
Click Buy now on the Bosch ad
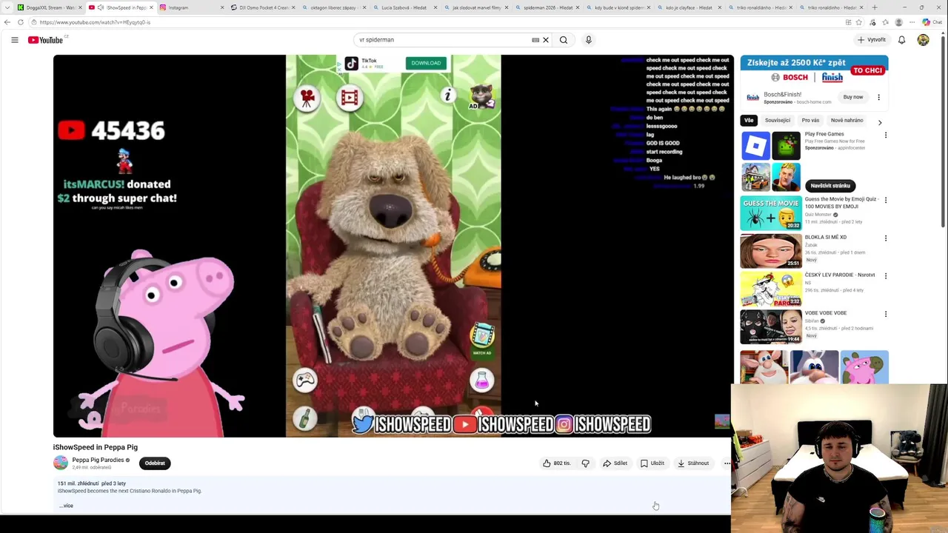pos(852,97)
